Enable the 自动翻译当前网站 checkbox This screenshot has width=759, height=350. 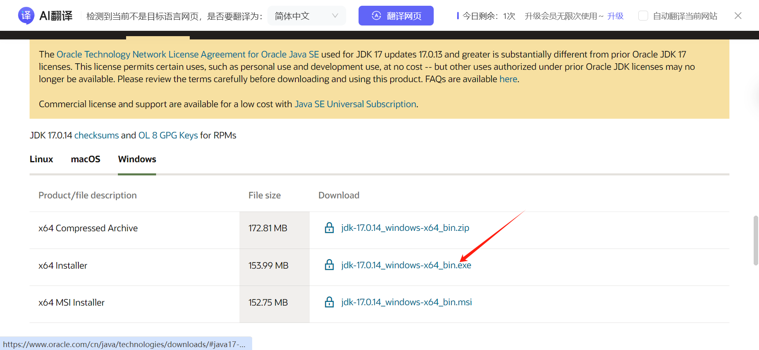click(x=643, y=16)
